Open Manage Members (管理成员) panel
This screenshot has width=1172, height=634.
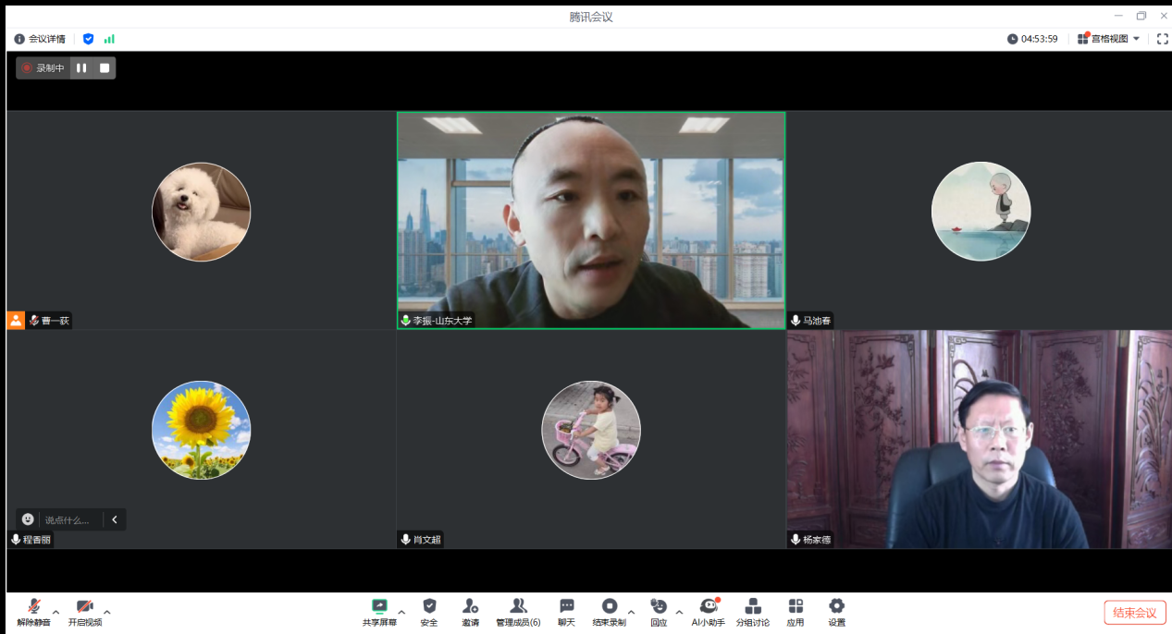coord(518,607)
